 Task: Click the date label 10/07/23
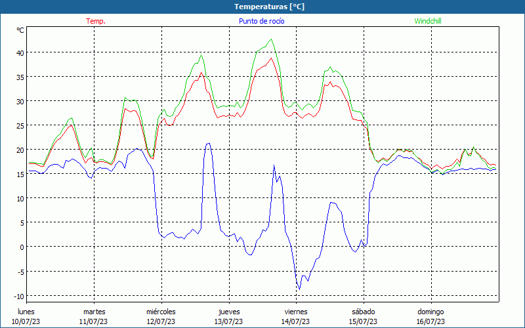(26, 321)
